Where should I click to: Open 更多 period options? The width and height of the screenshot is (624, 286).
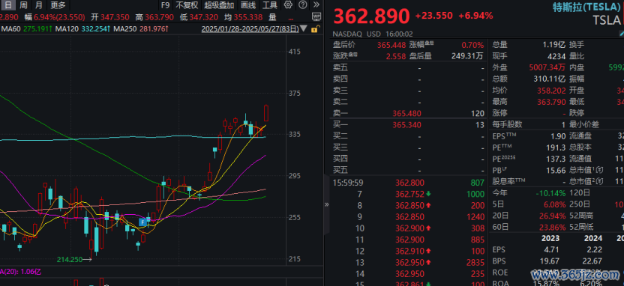coord(58,5)
